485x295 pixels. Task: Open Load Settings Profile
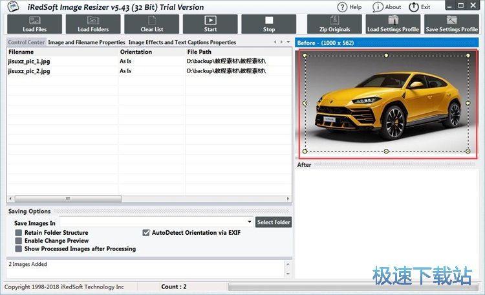pos(393,24)
